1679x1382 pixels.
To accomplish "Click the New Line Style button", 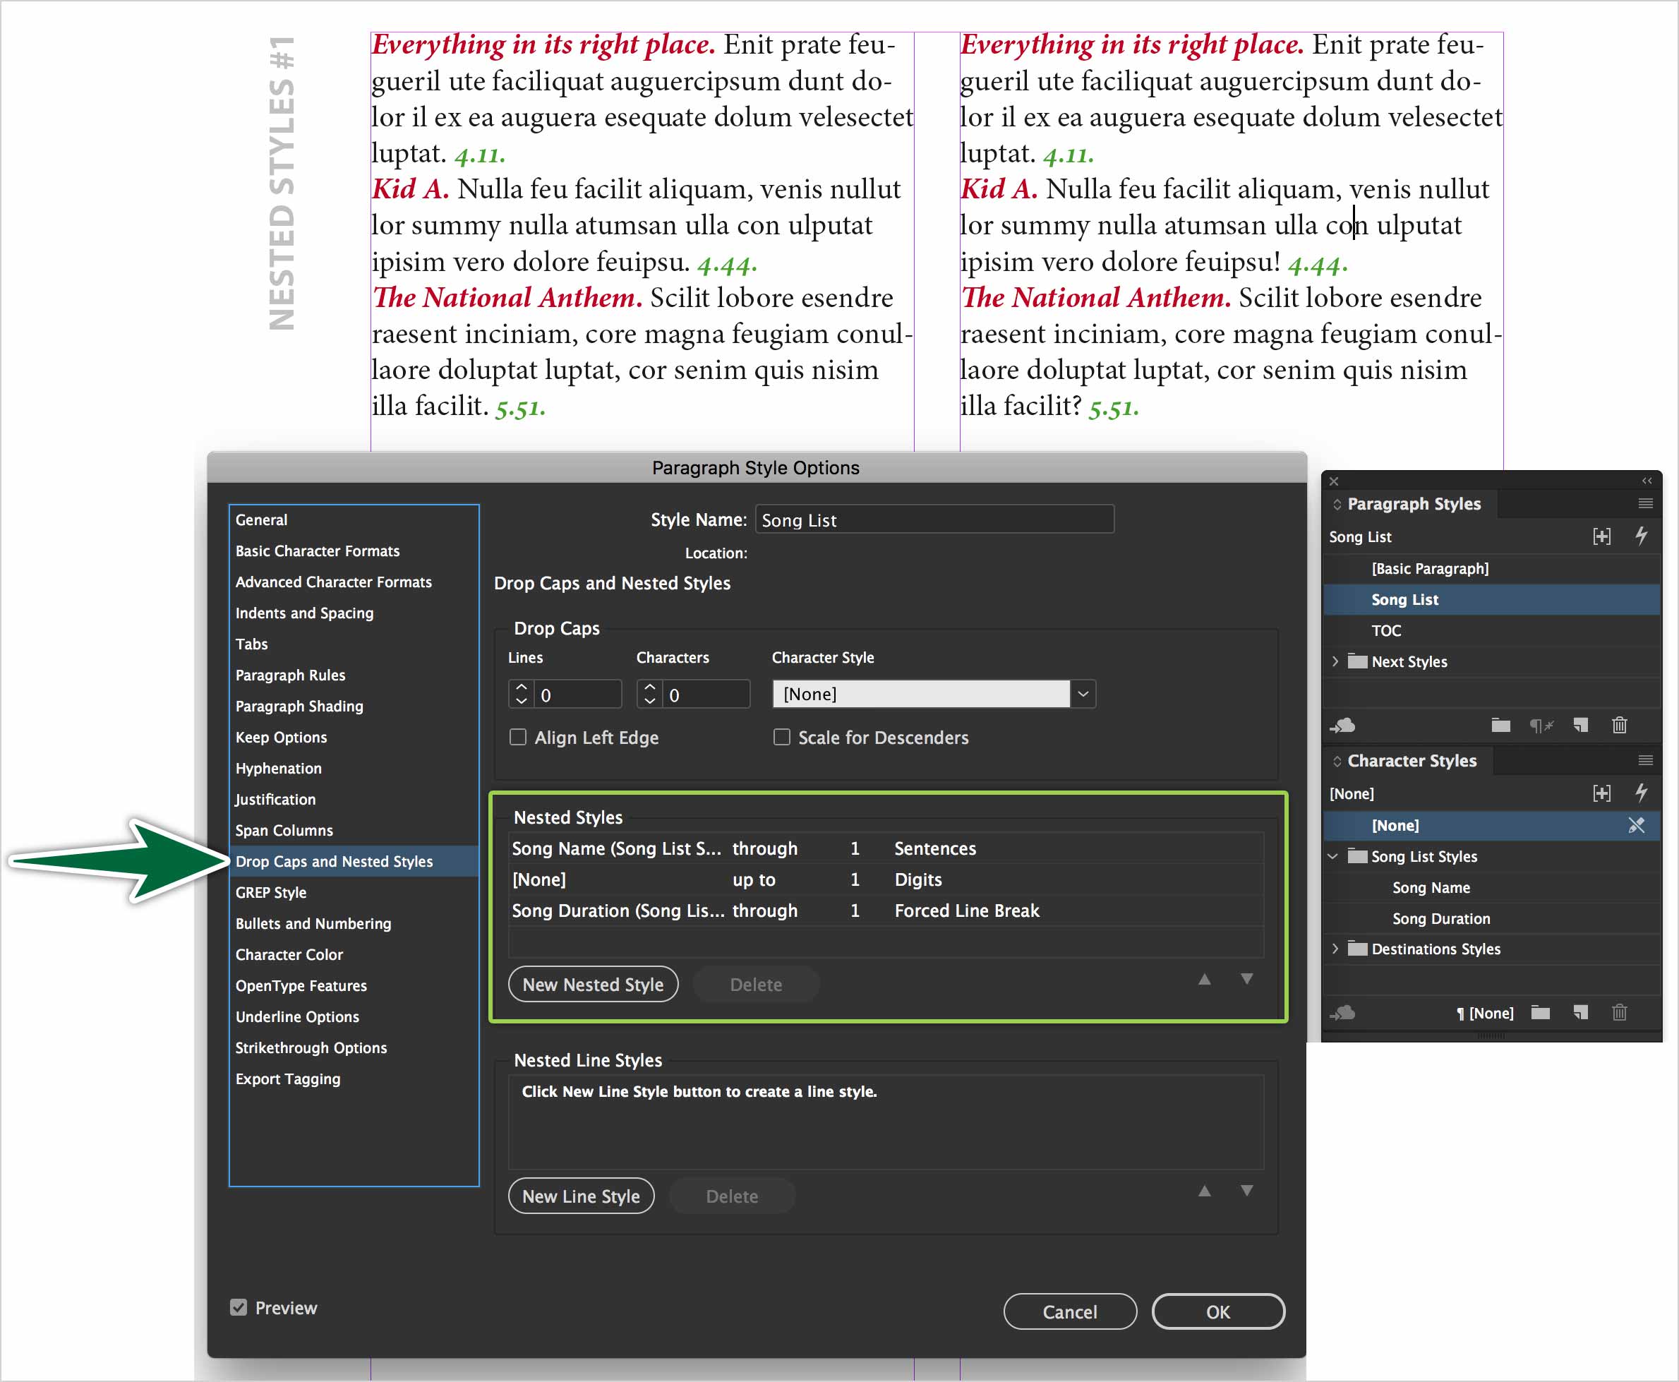I will [x=580, y=1195].
